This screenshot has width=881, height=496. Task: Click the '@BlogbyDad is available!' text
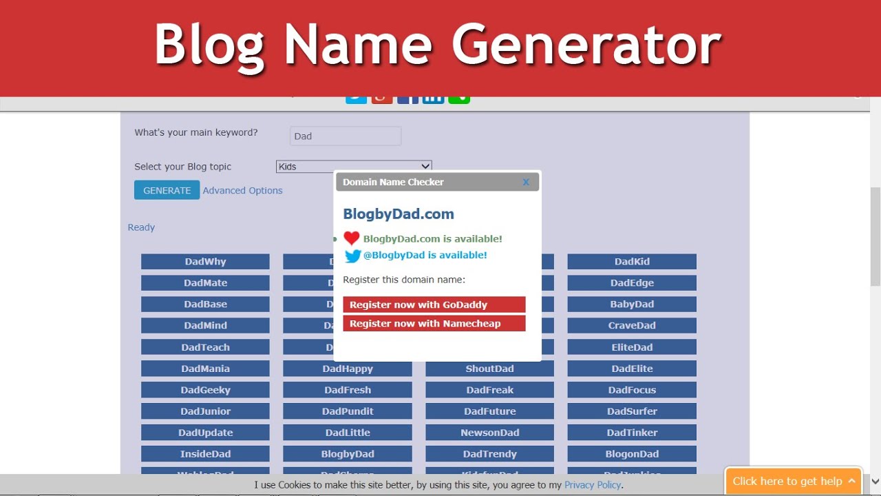[x=425, y=255]
